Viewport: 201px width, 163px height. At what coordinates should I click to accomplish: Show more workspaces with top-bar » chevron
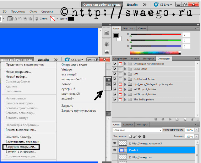[144, 5]
